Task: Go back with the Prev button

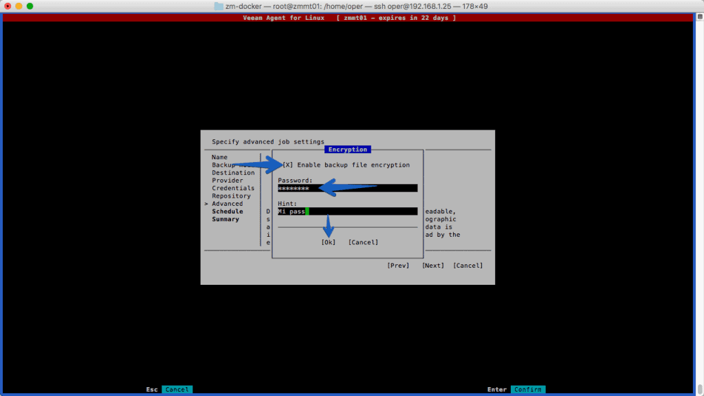Action: [x=398, y=266]
